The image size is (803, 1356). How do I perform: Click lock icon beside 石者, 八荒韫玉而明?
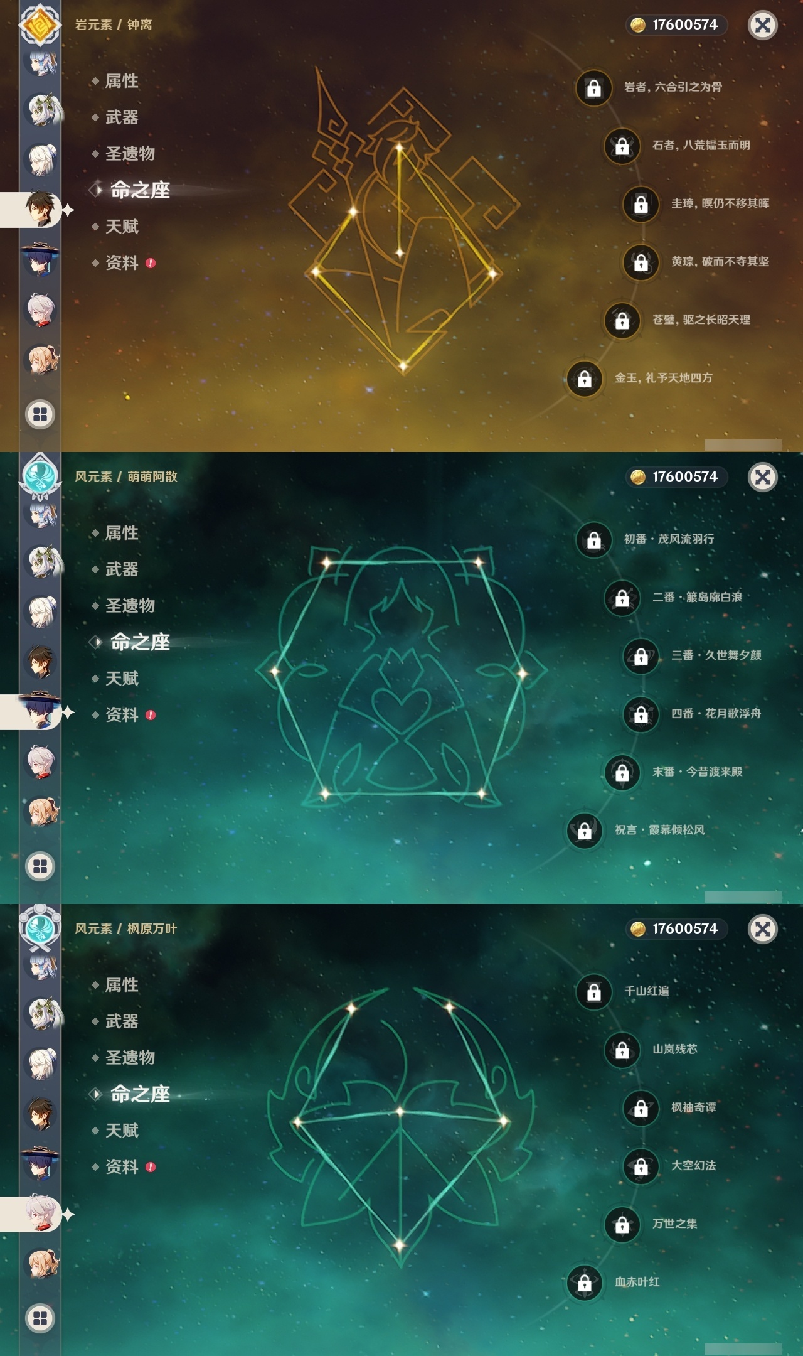click(x=622, y=146)
